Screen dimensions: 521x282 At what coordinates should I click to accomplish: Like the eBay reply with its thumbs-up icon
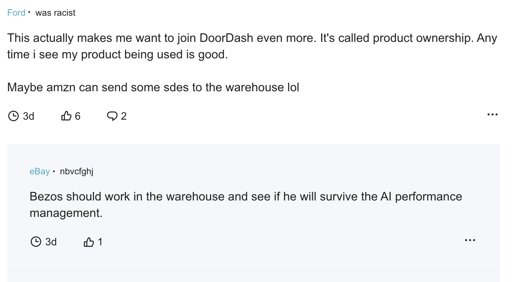point(89,242)
